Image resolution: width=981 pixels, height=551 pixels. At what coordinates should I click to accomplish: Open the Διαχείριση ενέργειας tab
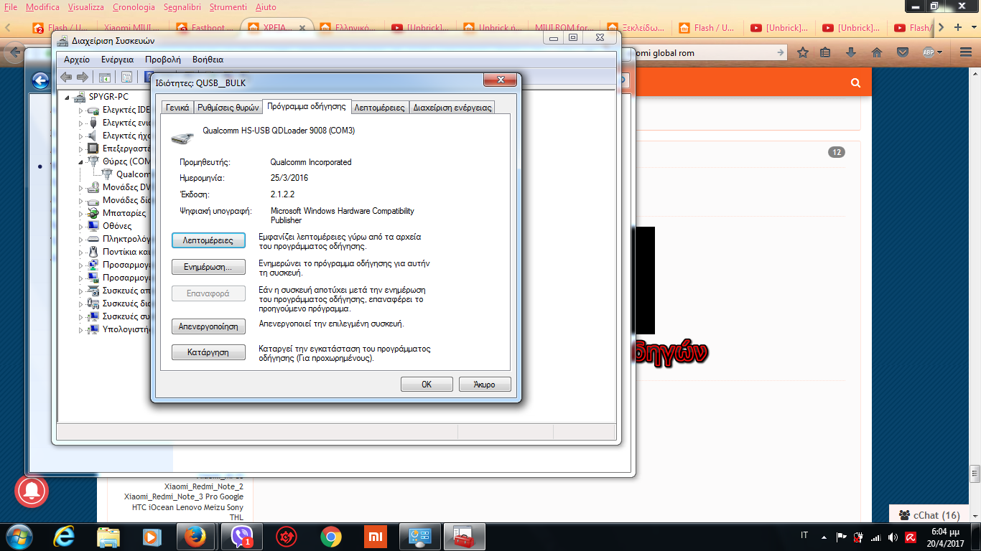(452, 108)
